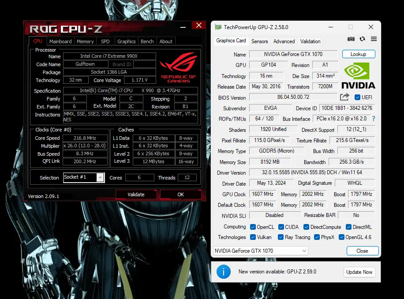Toggle the OpenCL checkbox

253,227
